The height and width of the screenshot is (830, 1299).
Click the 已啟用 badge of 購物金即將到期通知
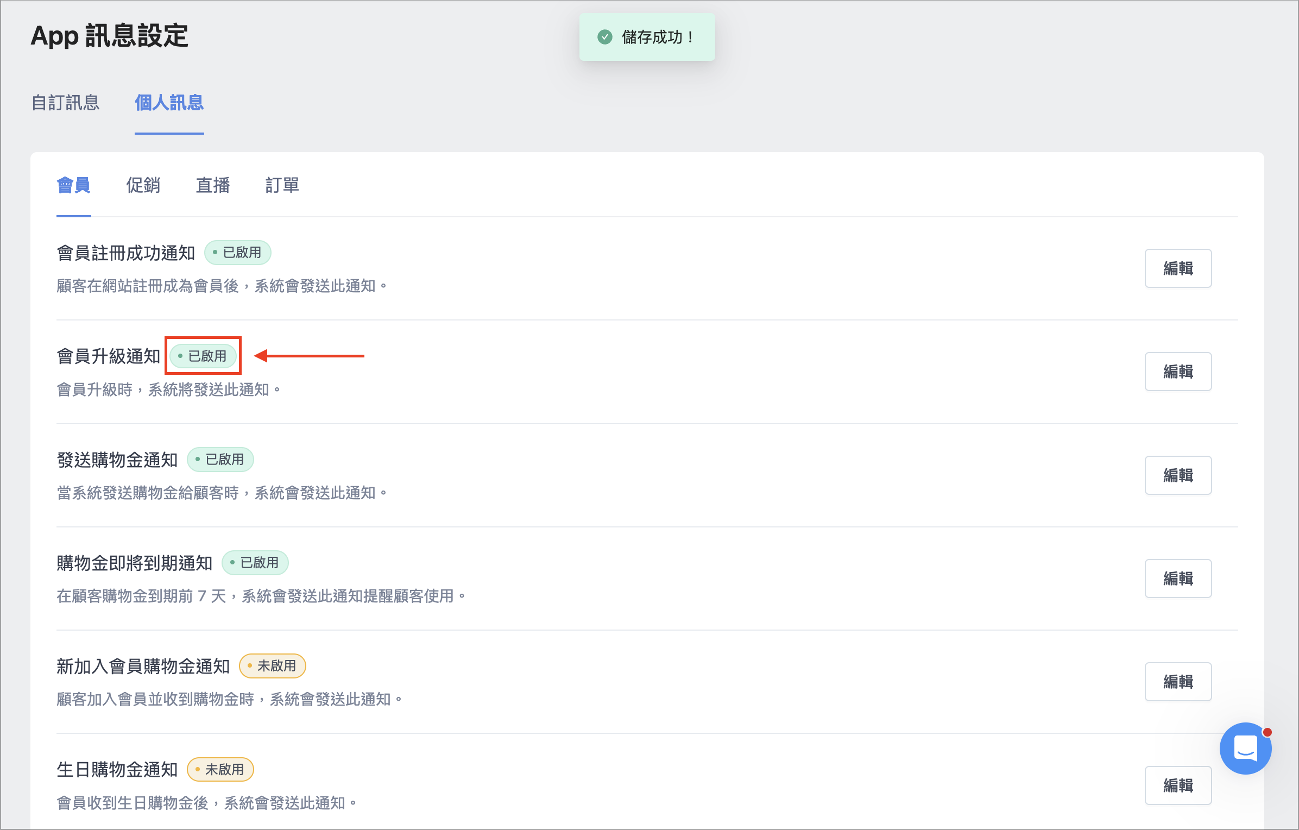point(255,563)
